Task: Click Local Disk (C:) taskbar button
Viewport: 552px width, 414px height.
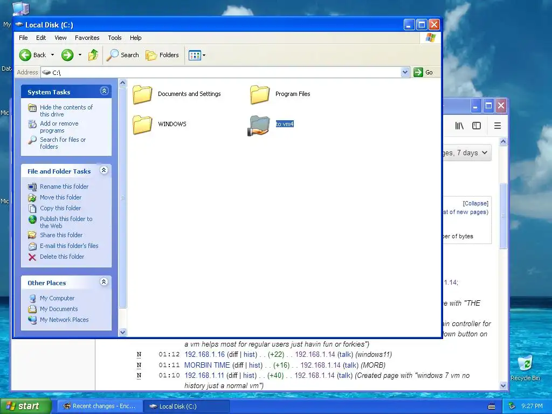Action: (x=187, y=406)
